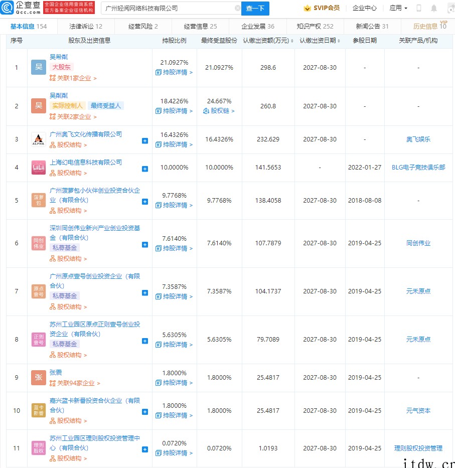455x468 pixels.
Task: Expand plus icon for 广州菠萝包小伙伴创业投资
Action: [145, 202]
